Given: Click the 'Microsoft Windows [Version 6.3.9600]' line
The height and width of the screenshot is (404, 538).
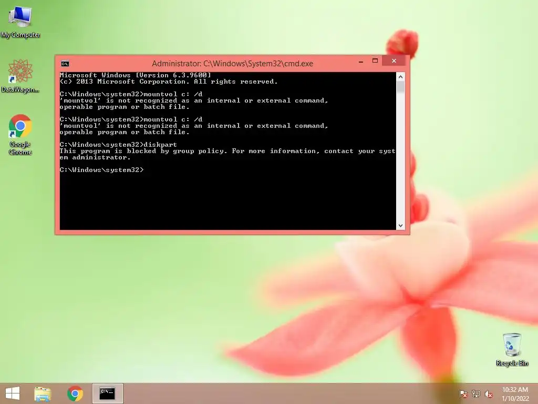Looking at the screenshot, I should [135, 75].
